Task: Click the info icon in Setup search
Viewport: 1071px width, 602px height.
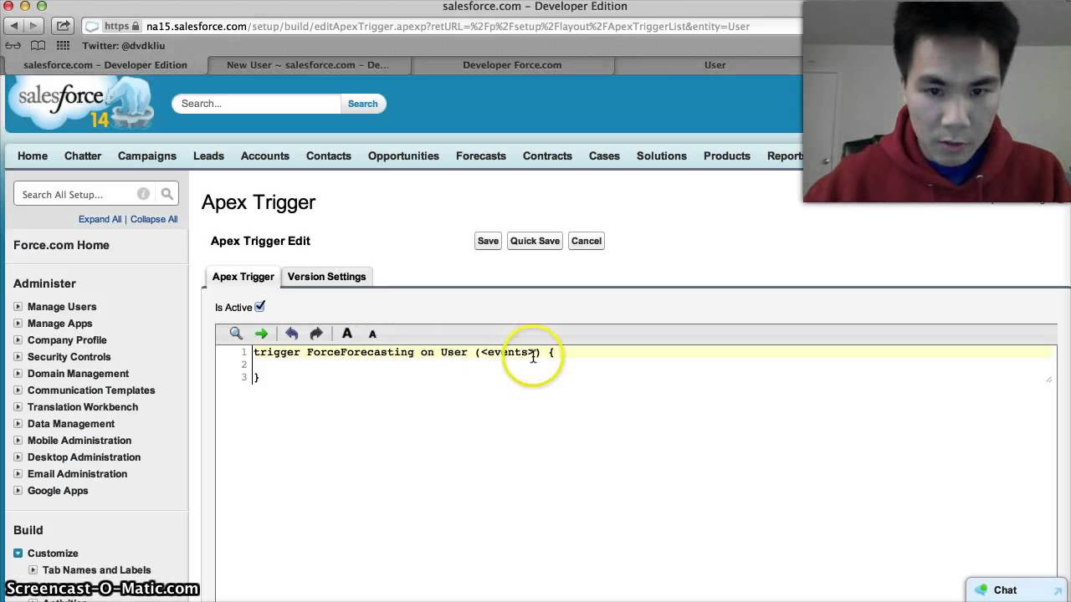Action: pyautogui.click(x=143, y=194)
